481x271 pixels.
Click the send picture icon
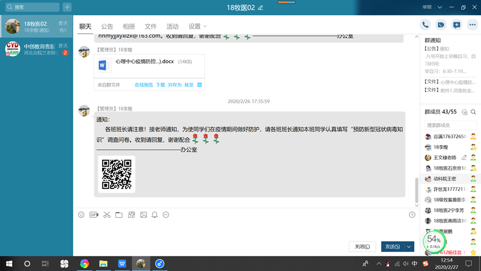pos(143,214)
